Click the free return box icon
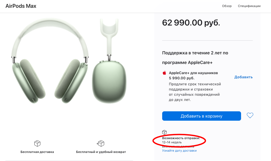Viewport: 271px width, 161px height. click(x=101, y=143)
